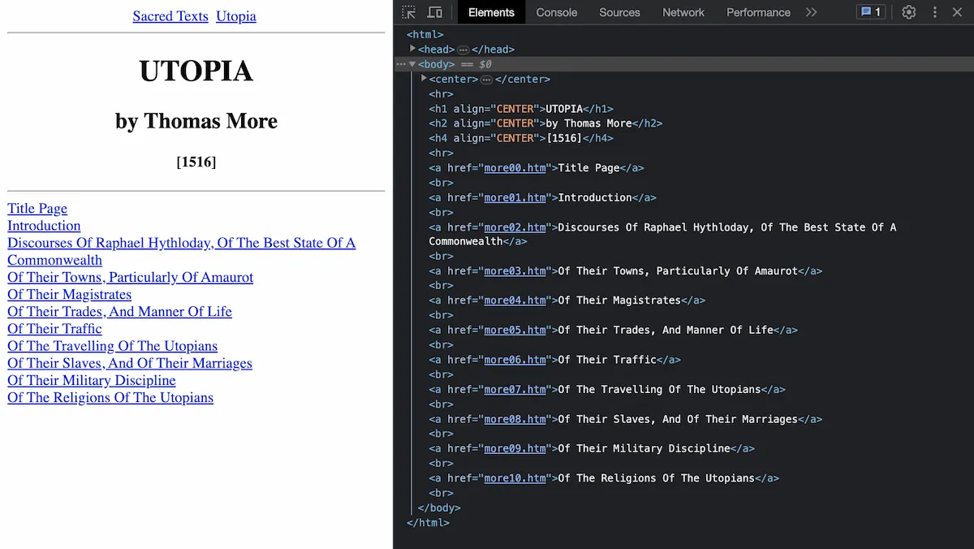Image resolution: width=974 pixels, height=549 pixels.
Task: Open Of Their Towns, Particularly Of Amaurot
Action: pos(130,277)
